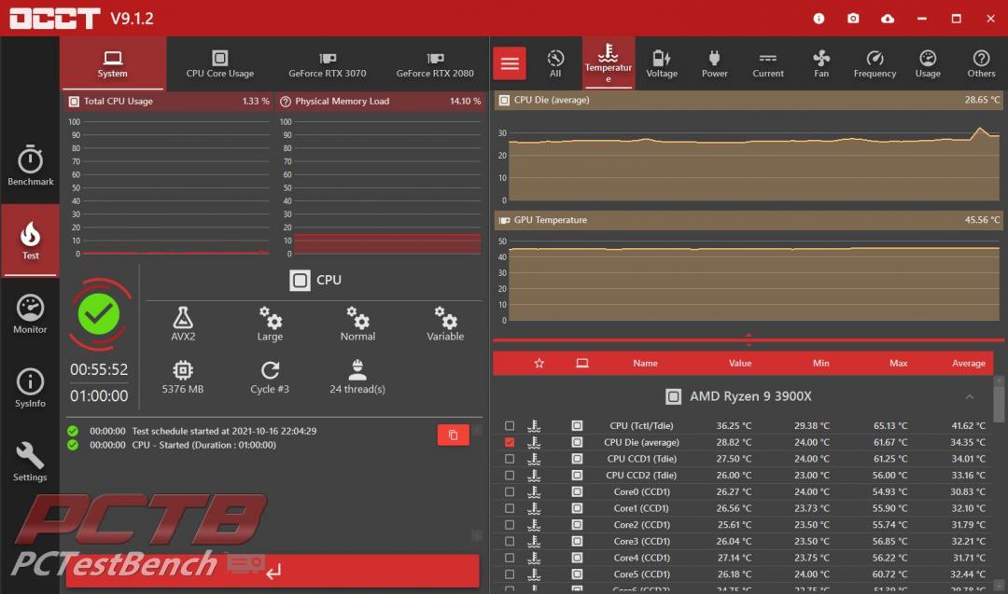Open the Benchmark section in sidebar

(x=30, y=165)
